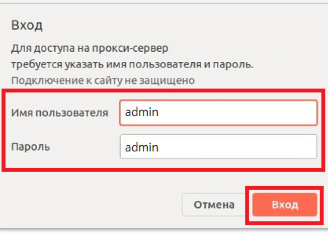
Task: Click the Подключение к сайту не защищено warning
Action: pyautogui.click(x=103, y=80)
